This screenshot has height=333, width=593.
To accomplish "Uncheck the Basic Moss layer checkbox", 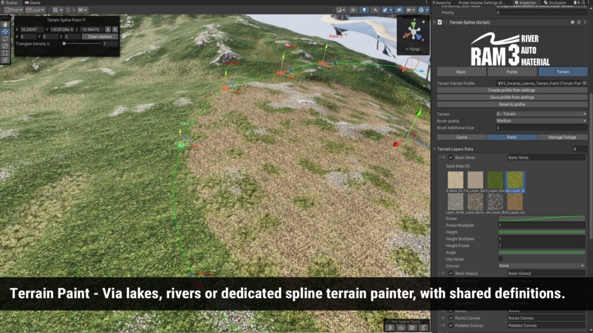I will click(x=451, y=157).
